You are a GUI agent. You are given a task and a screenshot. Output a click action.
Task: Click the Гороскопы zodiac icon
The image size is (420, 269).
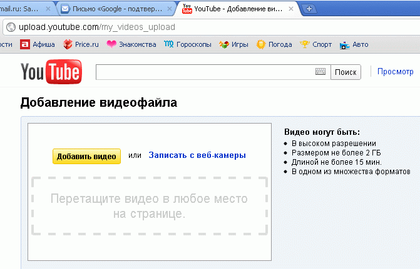169,44
